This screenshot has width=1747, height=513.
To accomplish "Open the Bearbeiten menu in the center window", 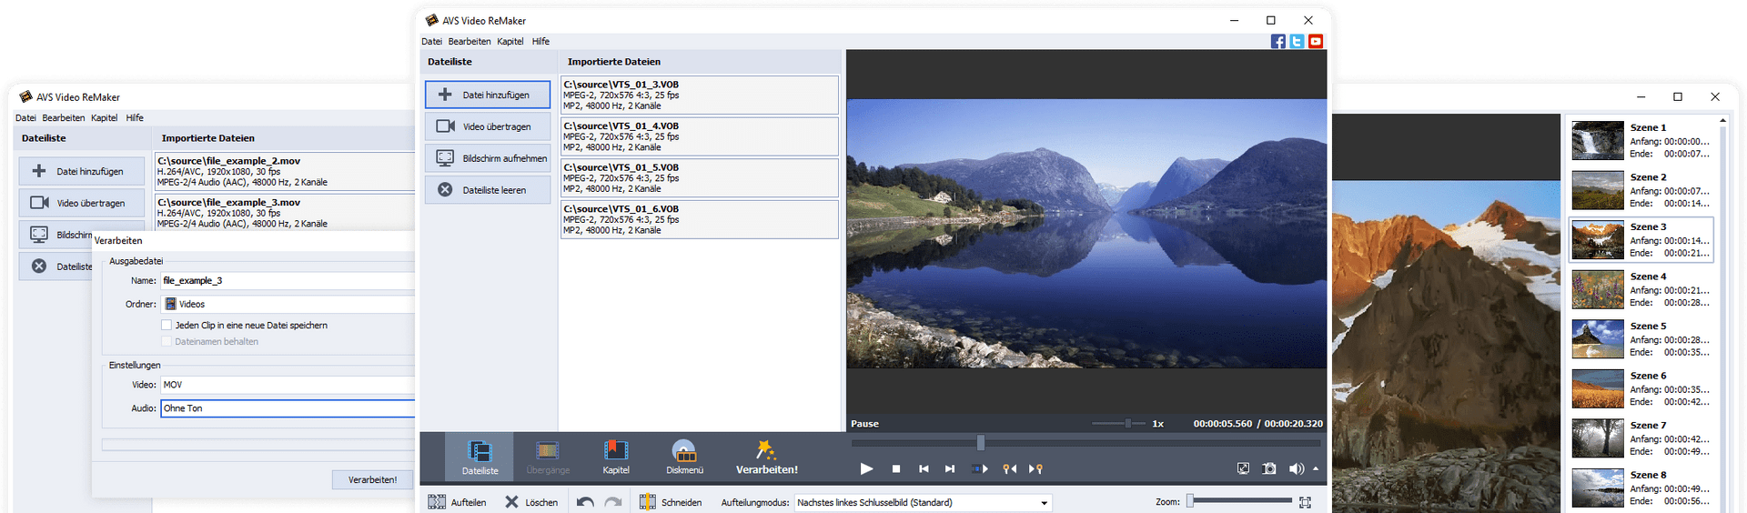I will (x=470, y=41).
